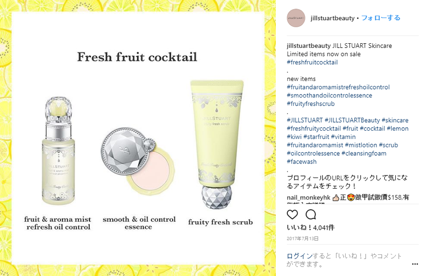This screenshot has width=422, height=276.
Task: Open jillstuartbeauty username in post header
Action: pyautogui.click(x=333, y=18)
